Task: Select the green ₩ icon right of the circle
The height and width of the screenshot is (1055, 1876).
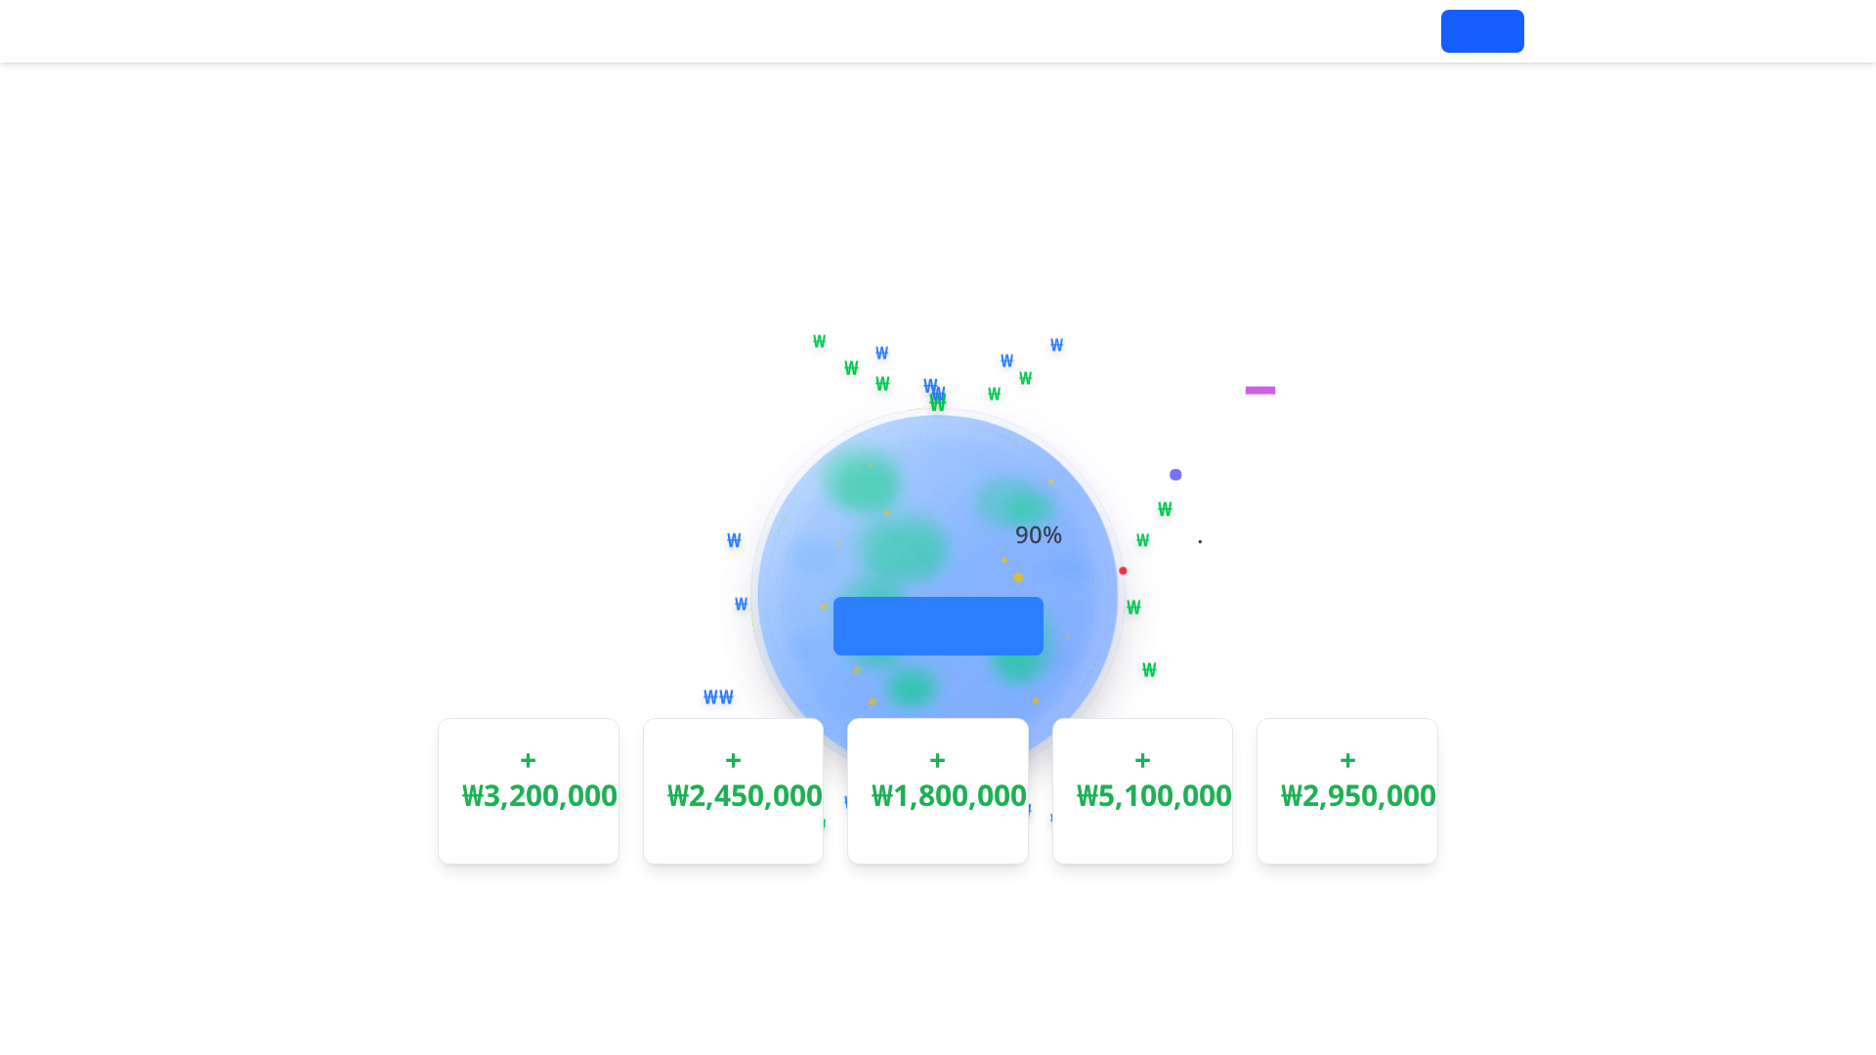Action: [x=1164, y=509]
